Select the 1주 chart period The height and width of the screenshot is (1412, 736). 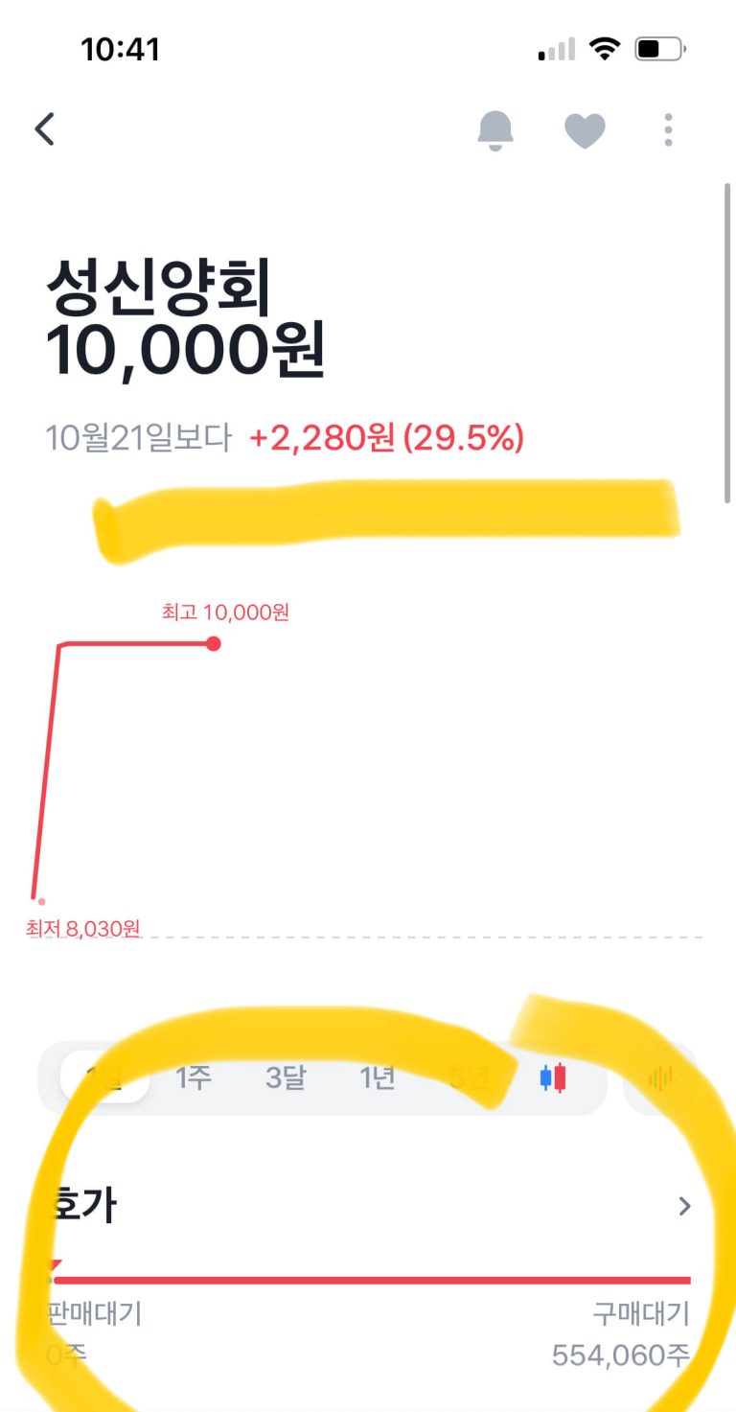pyautogui.click(x=194, y=1078)
